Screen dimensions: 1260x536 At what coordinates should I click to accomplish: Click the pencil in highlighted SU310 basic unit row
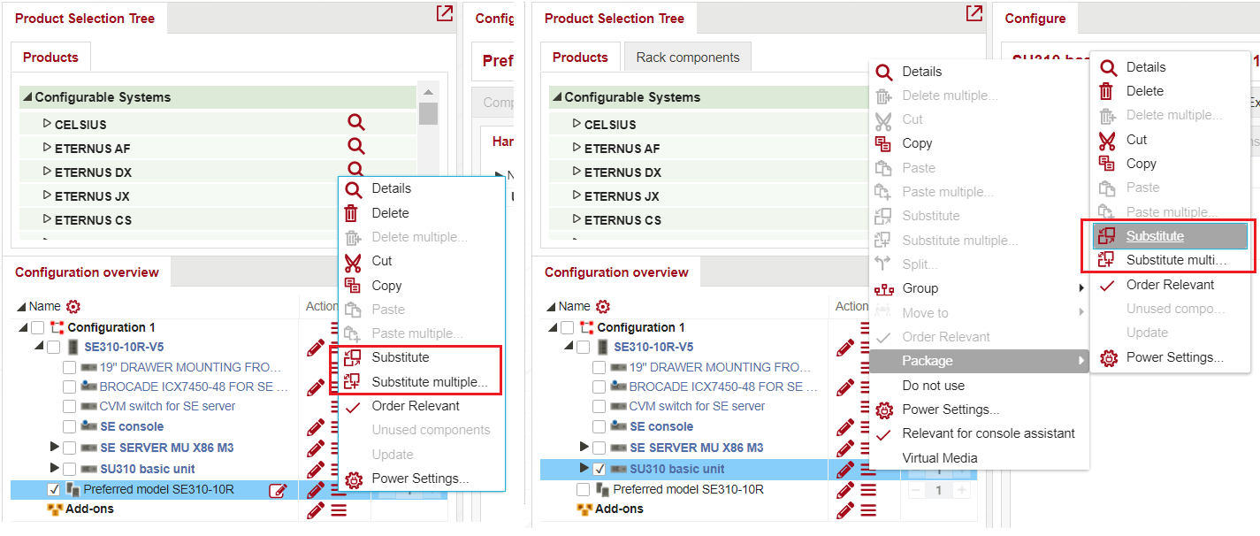(x=845, y=469)
